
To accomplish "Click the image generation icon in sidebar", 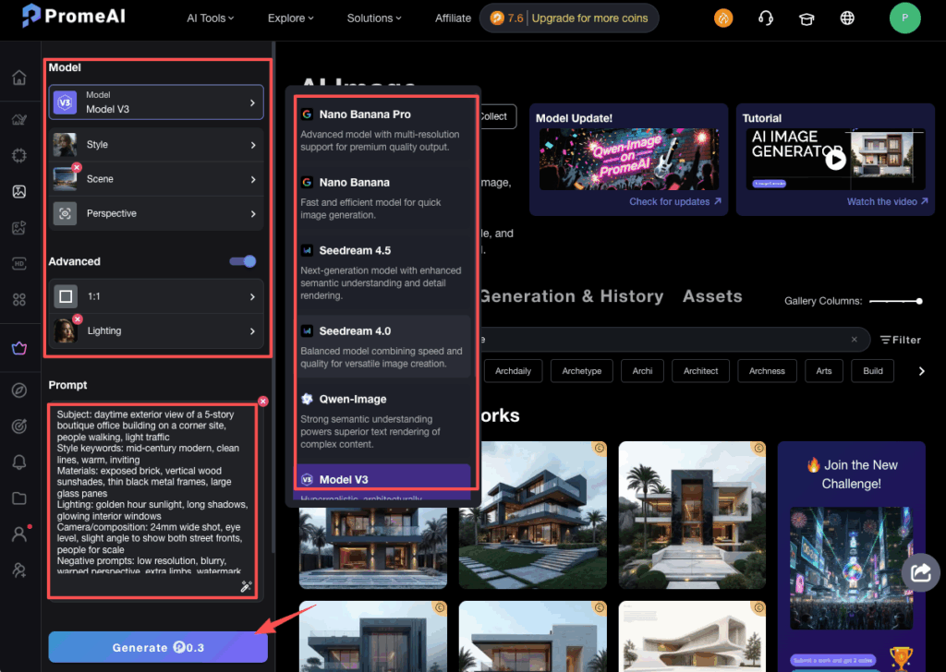I will point(19,192).
